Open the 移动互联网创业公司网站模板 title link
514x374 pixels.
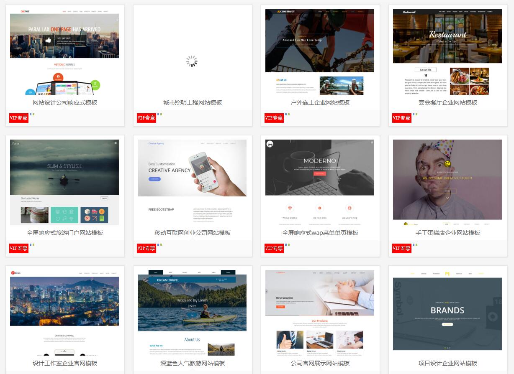(x=193, y=233)
